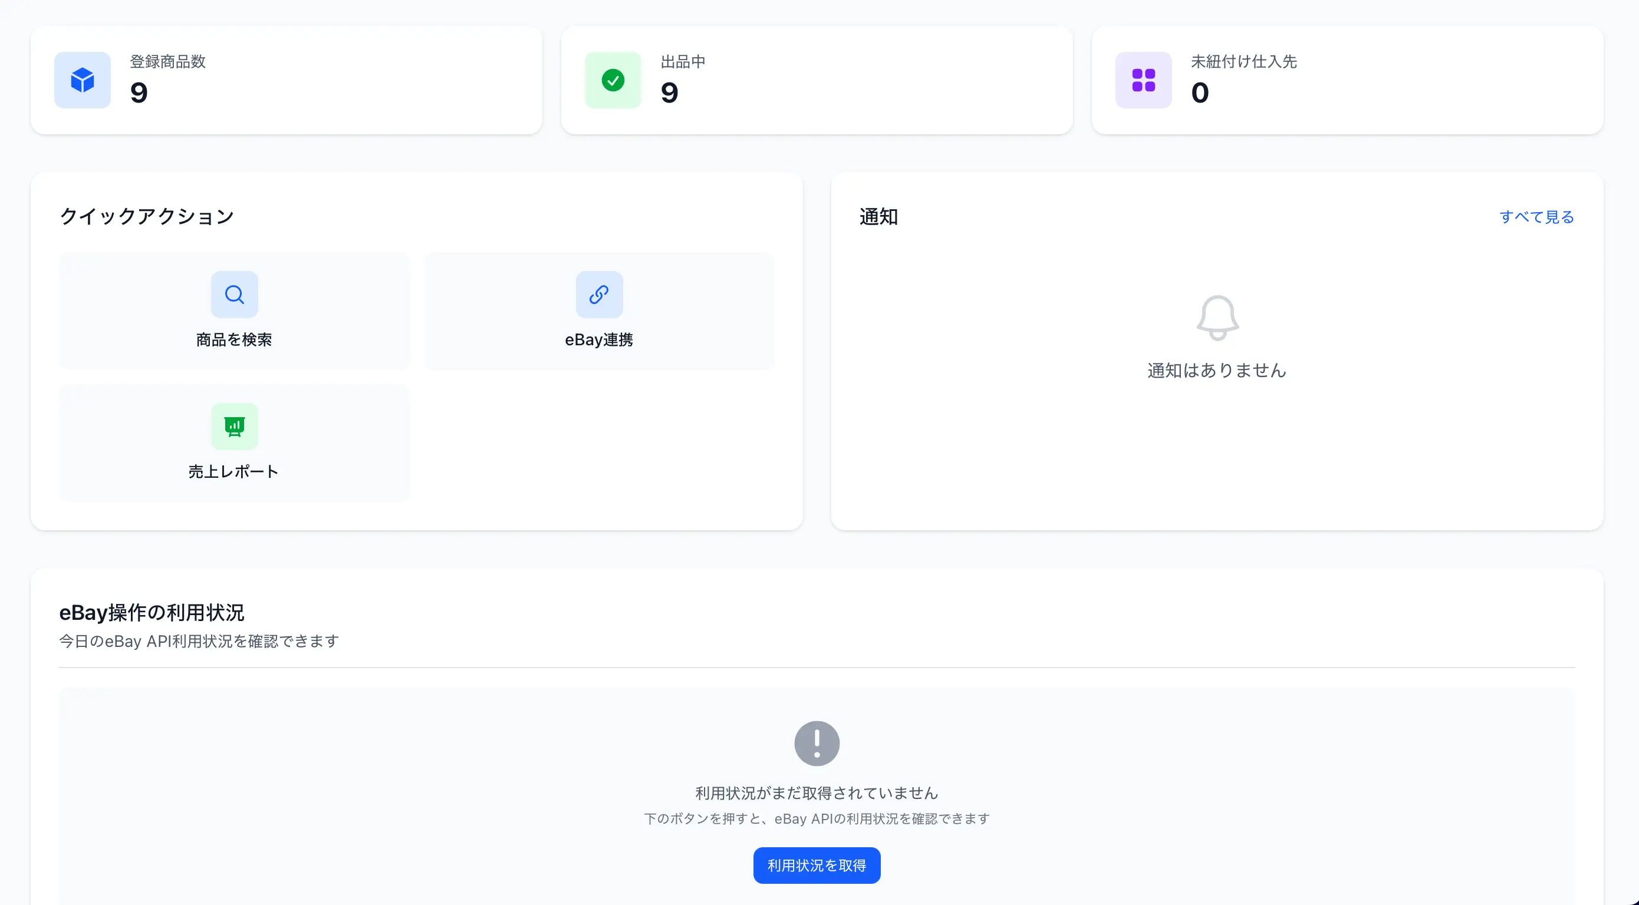This screenshot has width=1639, height=905.
Task: Click the eBay操作の利用状況 heading
Action: [x=152, y=612]
